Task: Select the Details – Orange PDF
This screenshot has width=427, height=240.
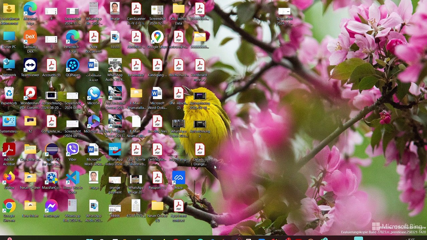Action: point(200,154)
